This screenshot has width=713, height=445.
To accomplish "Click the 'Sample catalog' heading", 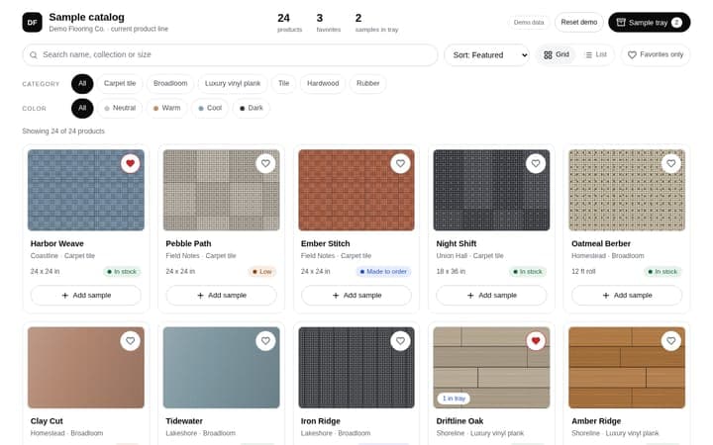I will click(86, 17).
